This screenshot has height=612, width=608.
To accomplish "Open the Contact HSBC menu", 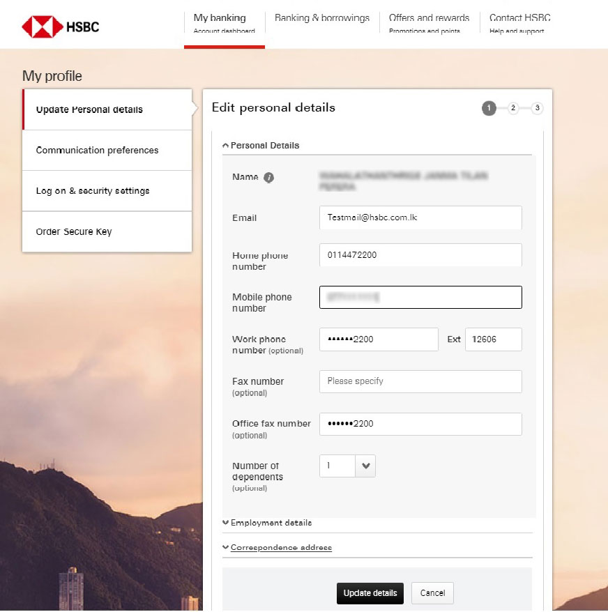I will click(519, 24).
